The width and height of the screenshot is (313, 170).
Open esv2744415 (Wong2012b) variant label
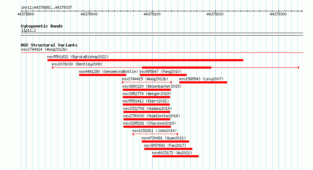coord(145,79)
